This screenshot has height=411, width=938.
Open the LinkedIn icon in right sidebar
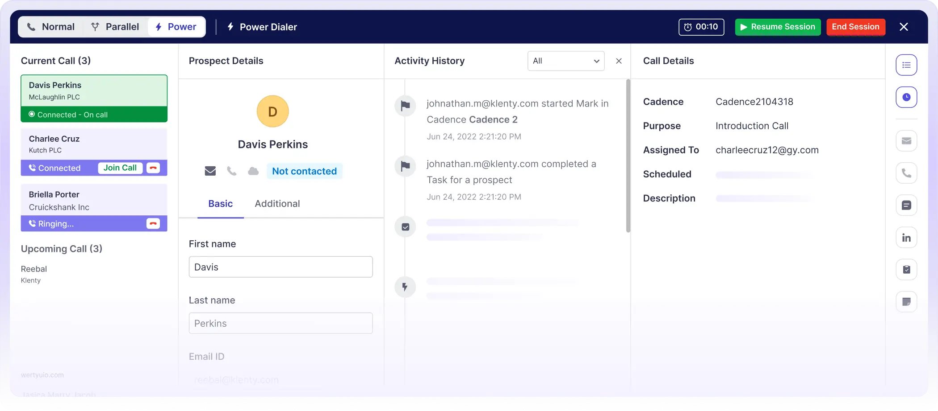906,238
